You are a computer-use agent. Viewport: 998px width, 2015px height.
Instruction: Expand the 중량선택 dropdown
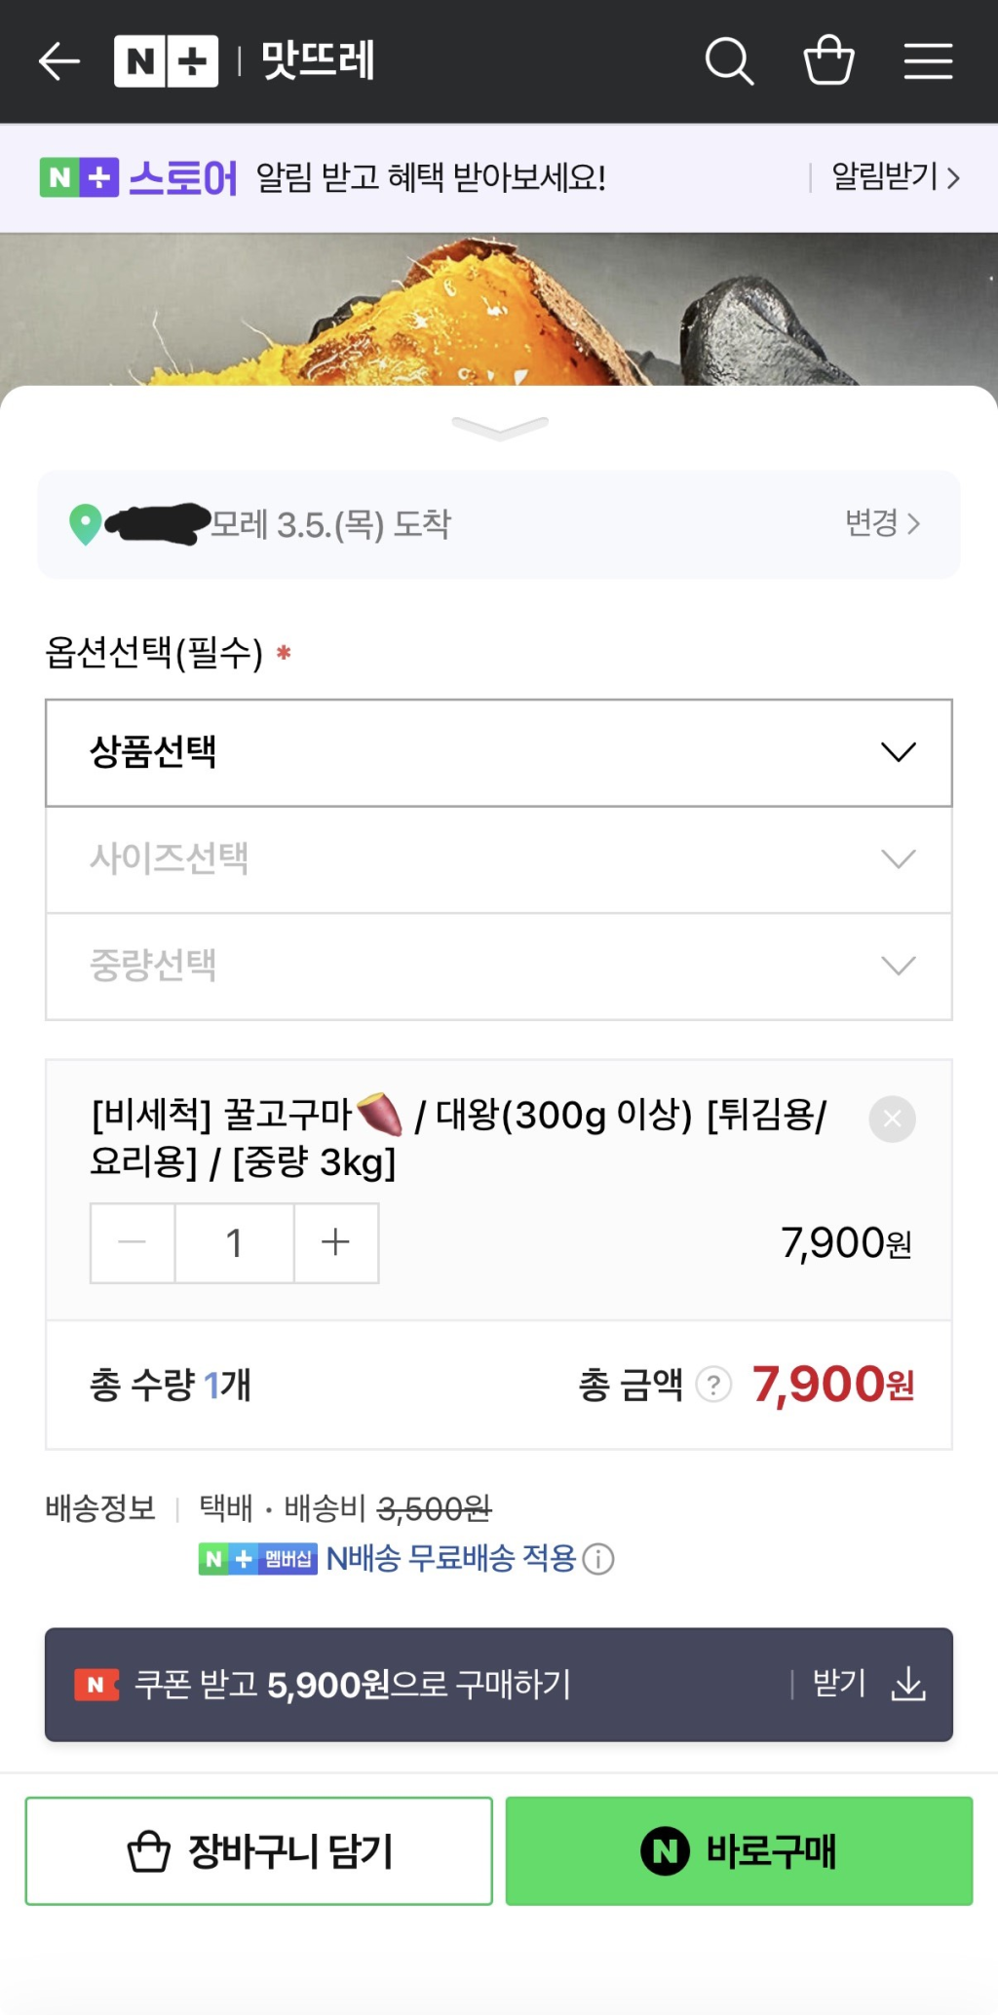click(x=498, y=967)
